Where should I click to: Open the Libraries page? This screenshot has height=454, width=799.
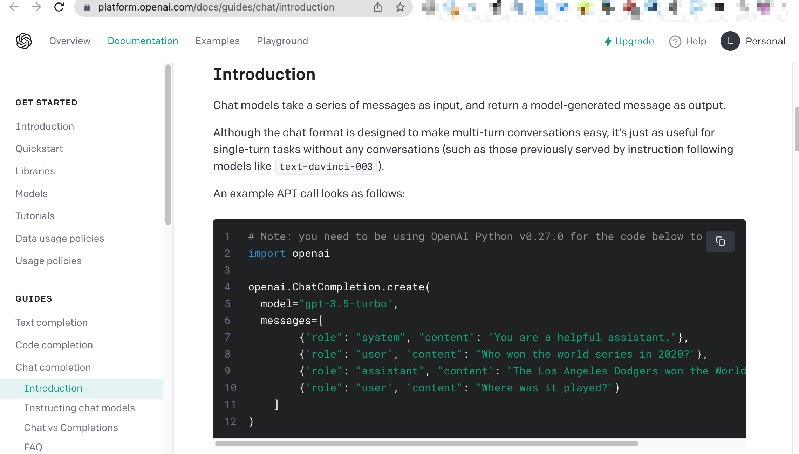pos(35,171)
